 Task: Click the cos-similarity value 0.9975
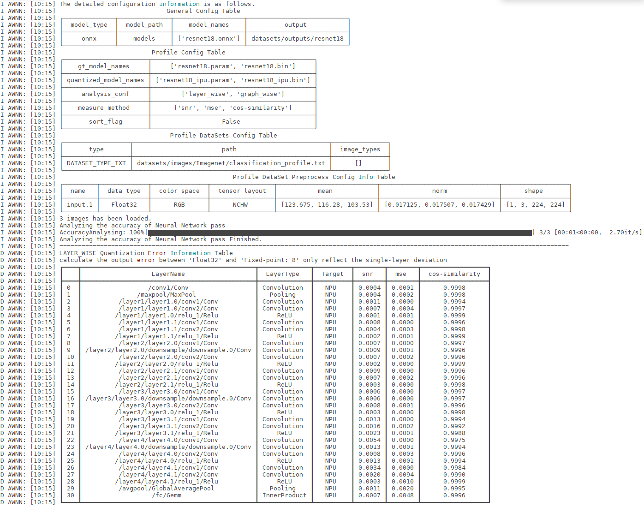[x=454, y=440]
